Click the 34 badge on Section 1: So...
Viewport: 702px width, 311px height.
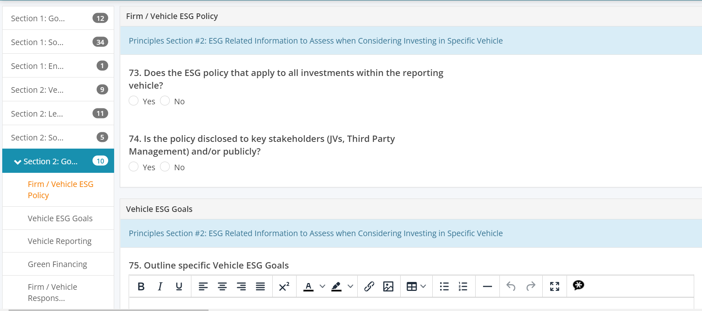click(100, 42)
